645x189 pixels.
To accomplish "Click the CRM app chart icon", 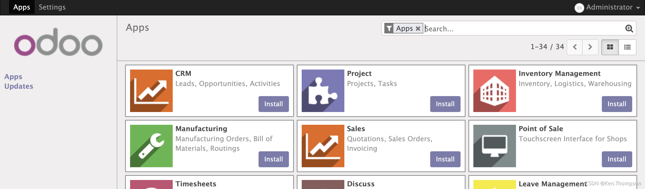I will tap(151, 91).
